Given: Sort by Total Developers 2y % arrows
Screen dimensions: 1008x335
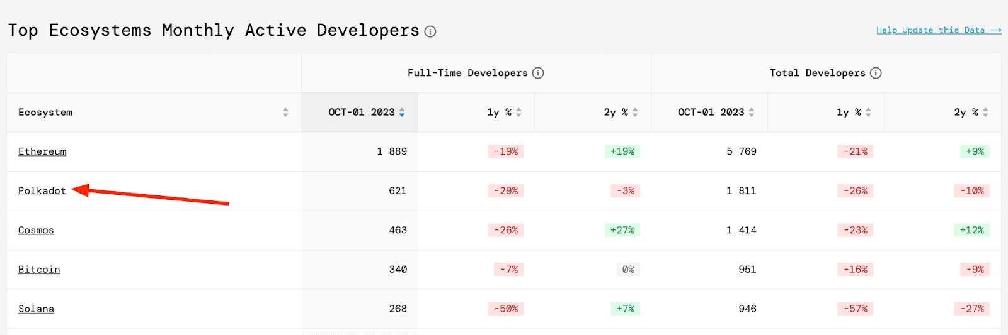Looking at the screenshot, I should point(985,113).
